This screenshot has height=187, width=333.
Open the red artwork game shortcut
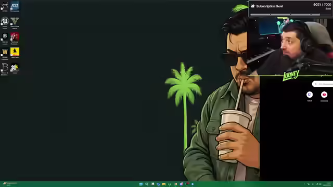15,38
